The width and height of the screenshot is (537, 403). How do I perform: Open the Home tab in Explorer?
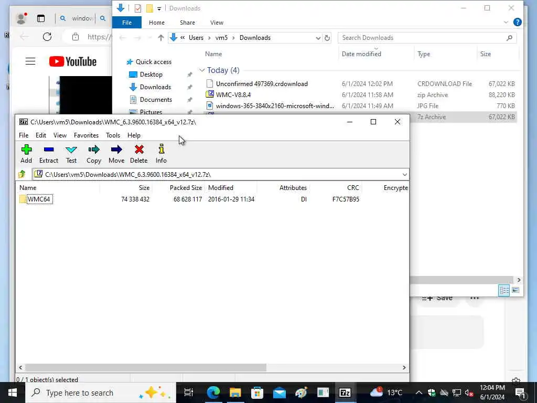point(157,23)
